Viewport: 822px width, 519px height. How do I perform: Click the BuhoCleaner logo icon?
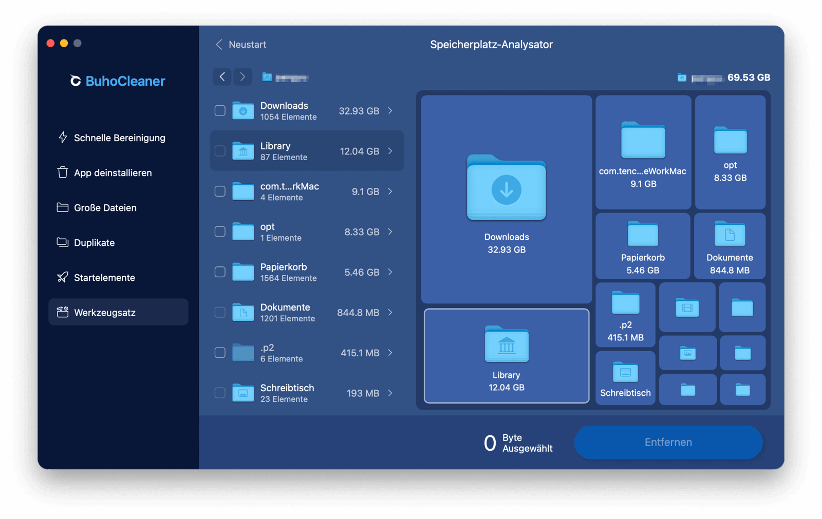(76, 81)
